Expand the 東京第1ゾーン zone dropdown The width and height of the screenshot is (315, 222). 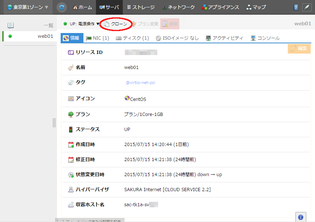(25, 7)
